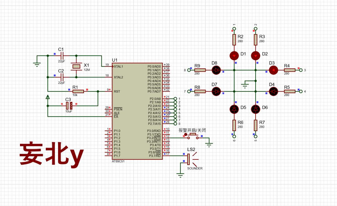The height and width of the screenshot is (206, 337).
Task: Click the SOUNDER label text
Action: (x=195, y=168)
